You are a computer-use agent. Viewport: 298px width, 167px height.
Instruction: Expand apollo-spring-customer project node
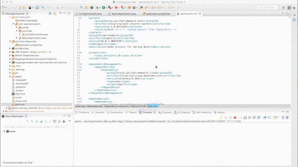point(7,108)
